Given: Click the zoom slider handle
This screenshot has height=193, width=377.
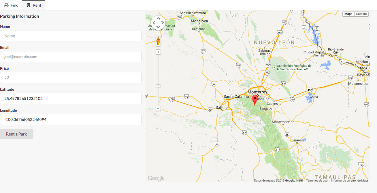Looking at the screenshot, I should (x=158, y=86).
